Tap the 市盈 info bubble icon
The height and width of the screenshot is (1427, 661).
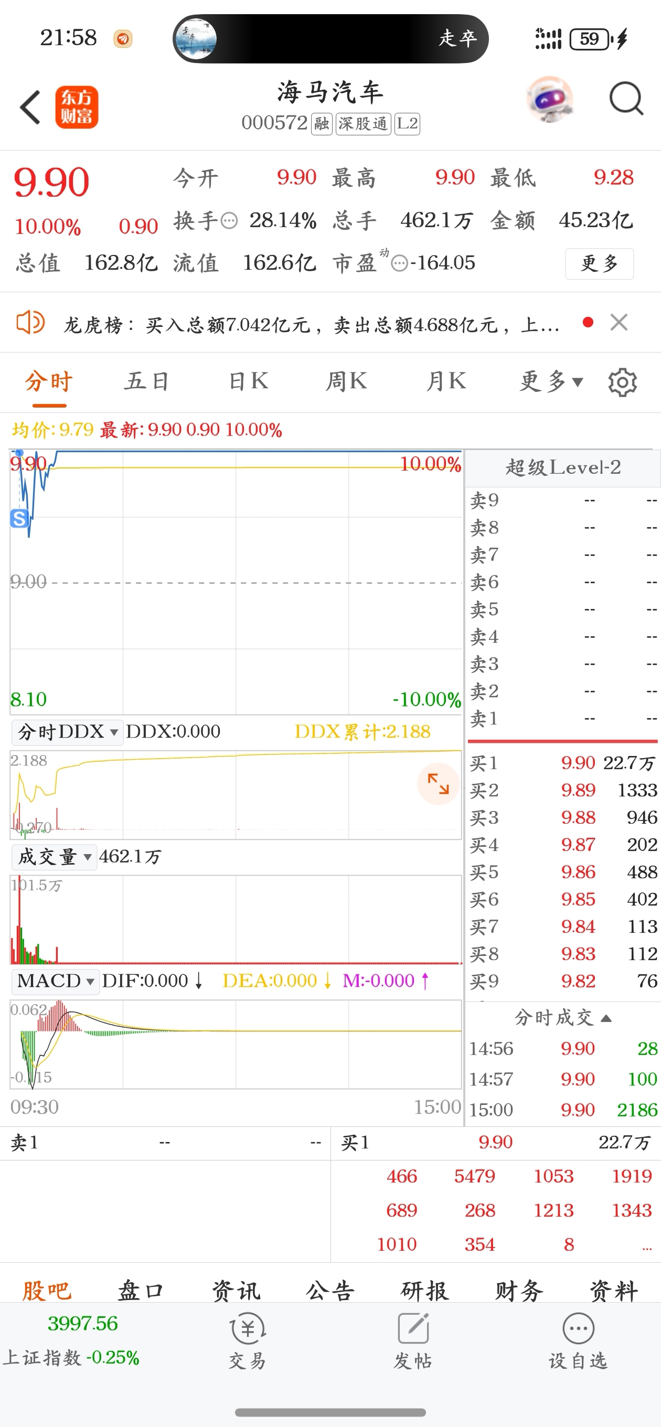pos(399,263)
